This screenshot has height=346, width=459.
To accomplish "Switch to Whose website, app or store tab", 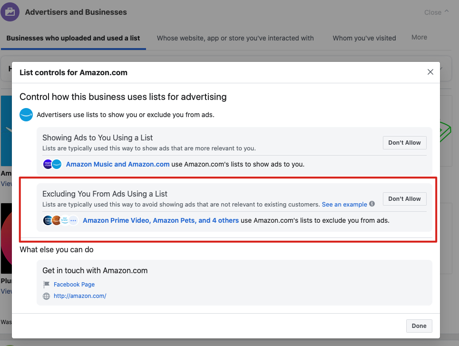I will coord(235,38).
